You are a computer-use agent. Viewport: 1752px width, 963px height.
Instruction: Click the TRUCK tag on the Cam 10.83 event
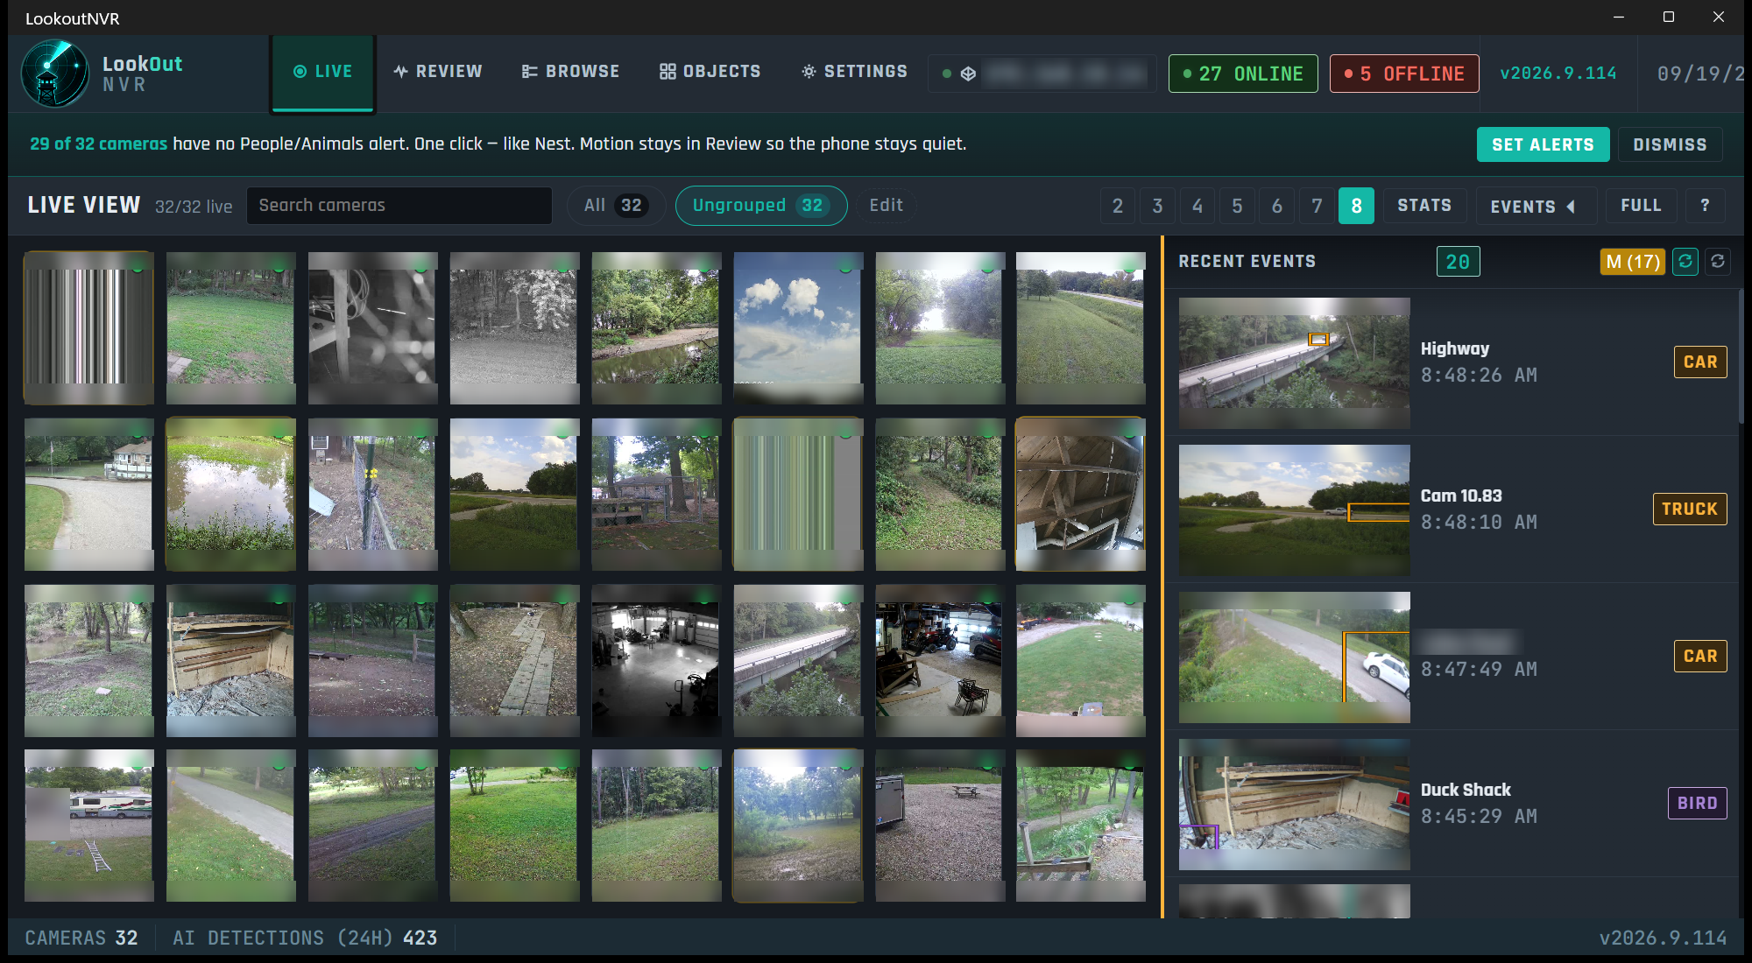coord(1689,509)
